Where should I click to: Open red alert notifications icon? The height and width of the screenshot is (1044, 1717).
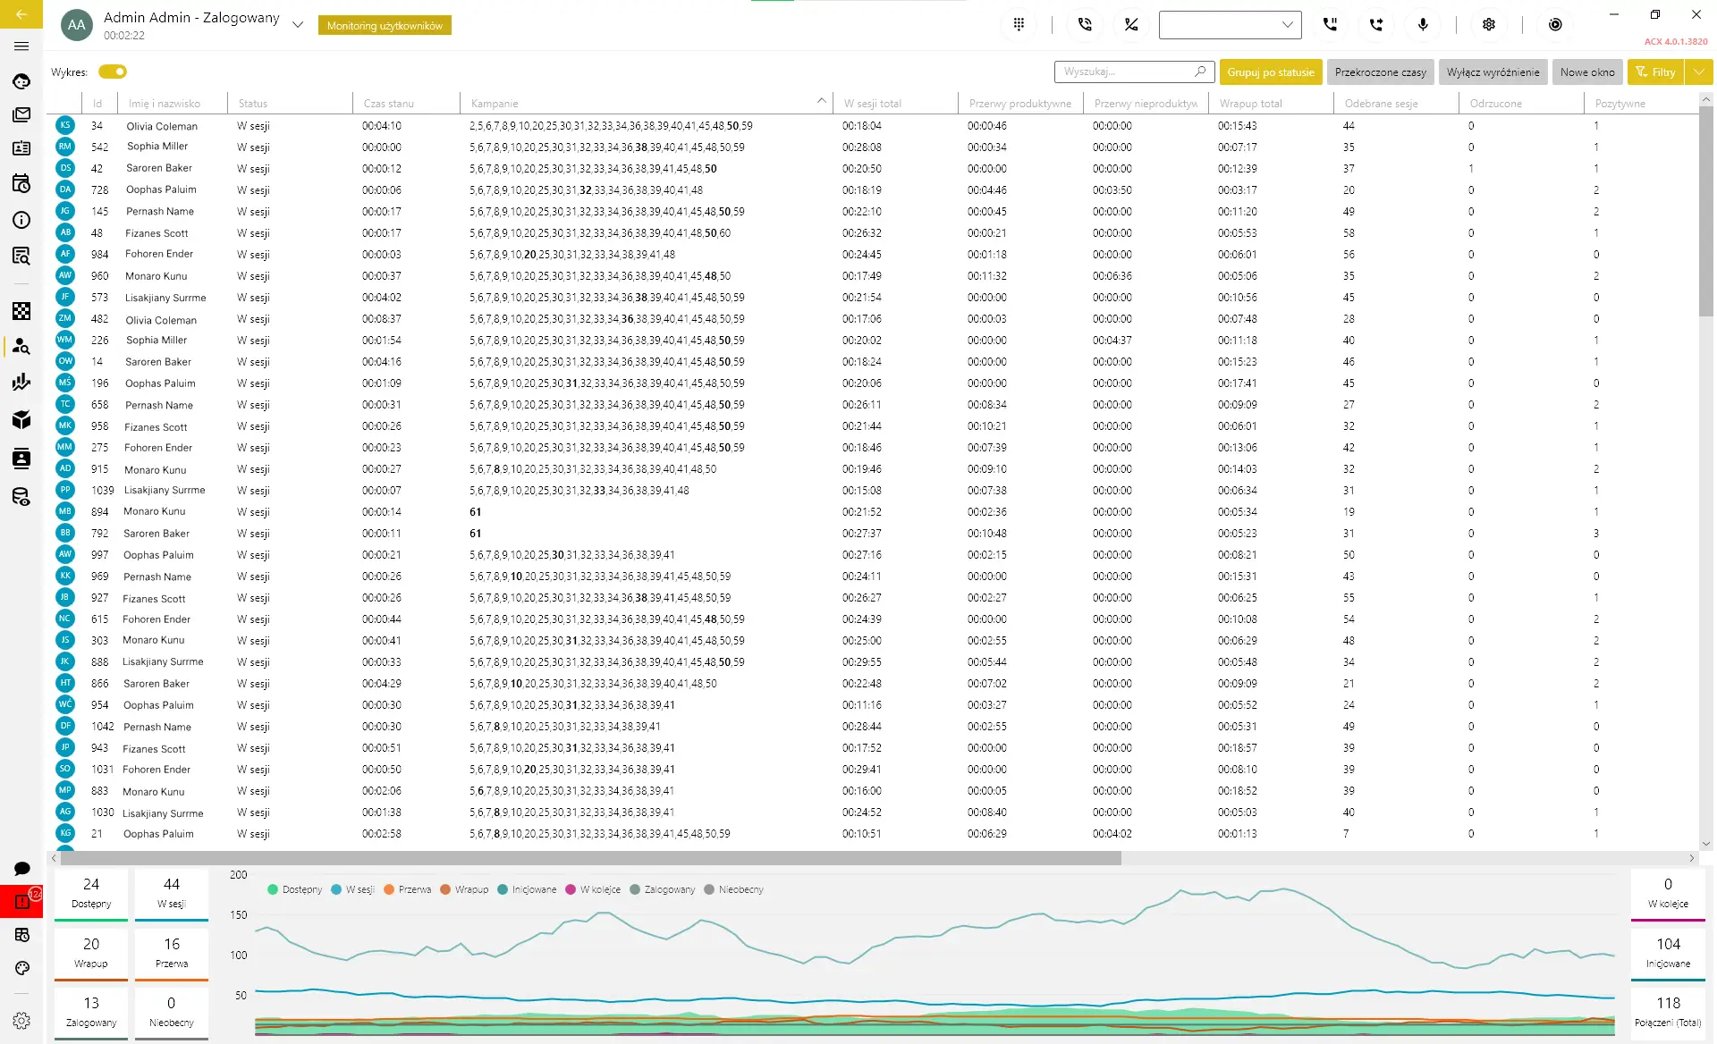22,901
